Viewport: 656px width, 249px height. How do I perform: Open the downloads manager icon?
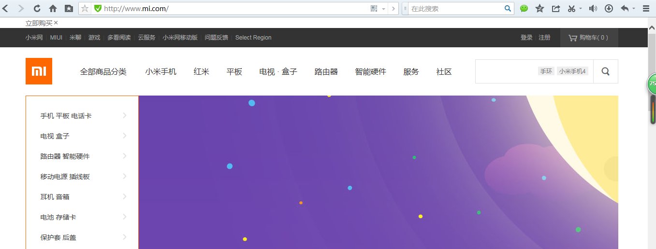click(609, 8)
